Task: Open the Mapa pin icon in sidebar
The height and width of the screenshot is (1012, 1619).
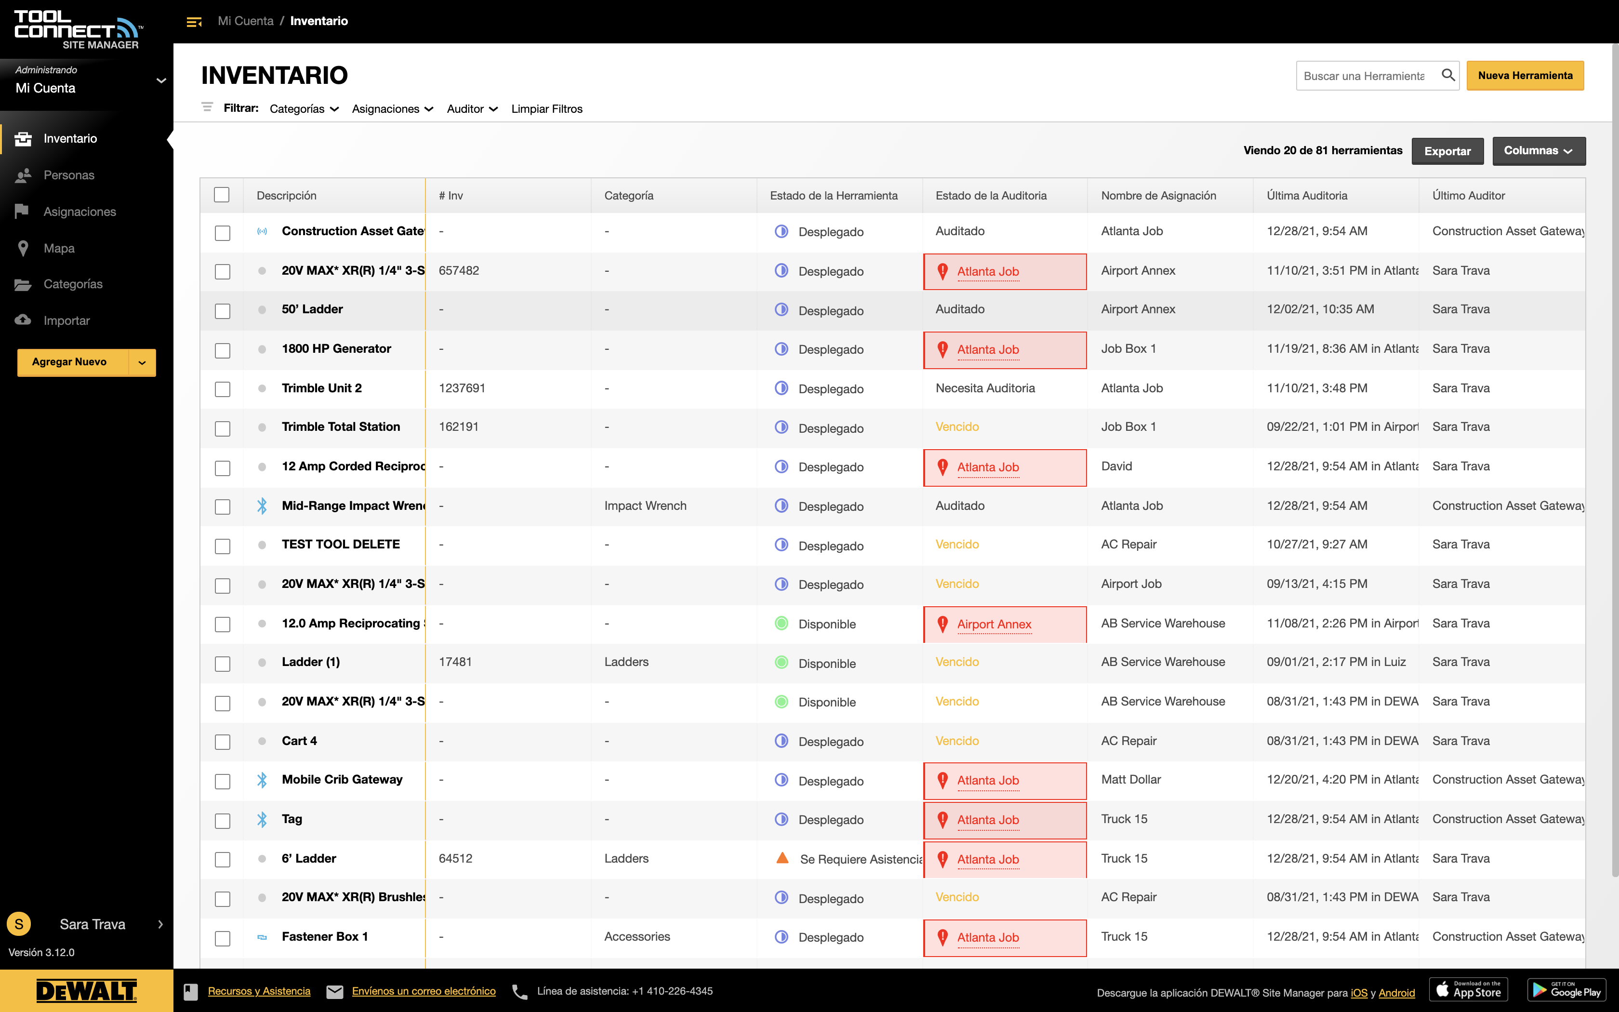Action: 24,248
